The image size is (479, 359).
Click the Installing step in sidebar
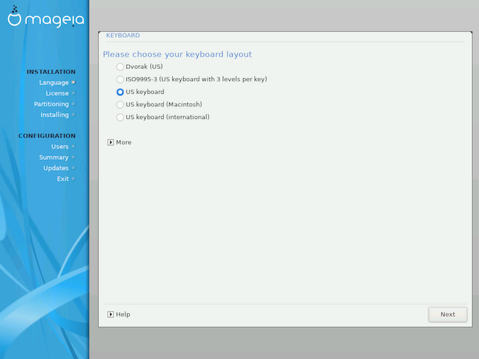[54, 115]
